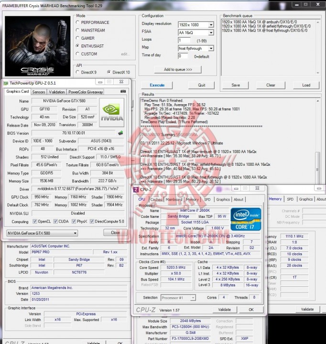The height and width of the screenshot is (344, 326).
Task: Click the CPU-Z title bar app icon
Action: click(x=136, y=189)
